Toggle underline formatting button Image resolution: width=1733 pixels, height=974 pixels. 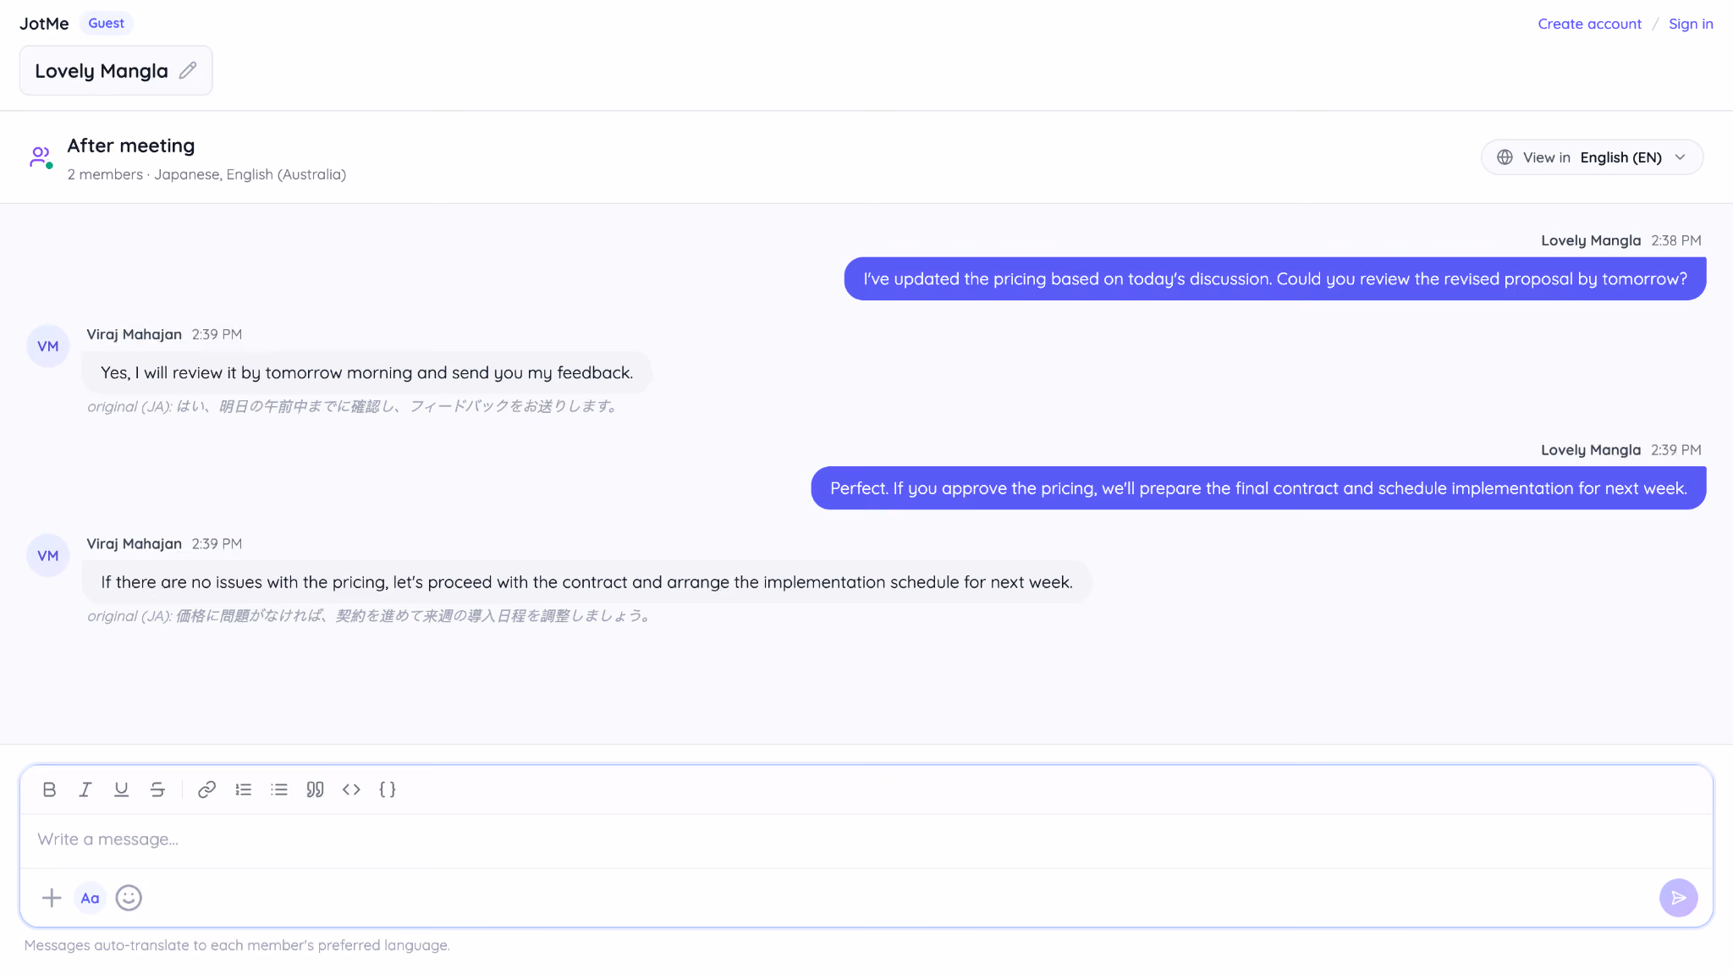121,790
